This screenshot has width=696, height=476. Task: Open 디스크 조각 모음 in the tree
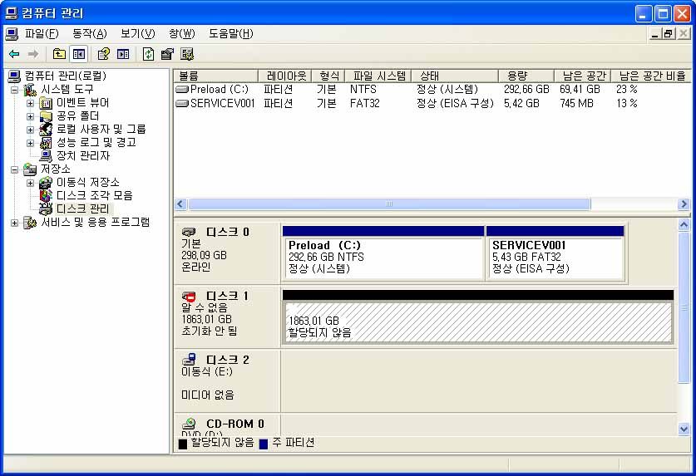tap(94, 195)
